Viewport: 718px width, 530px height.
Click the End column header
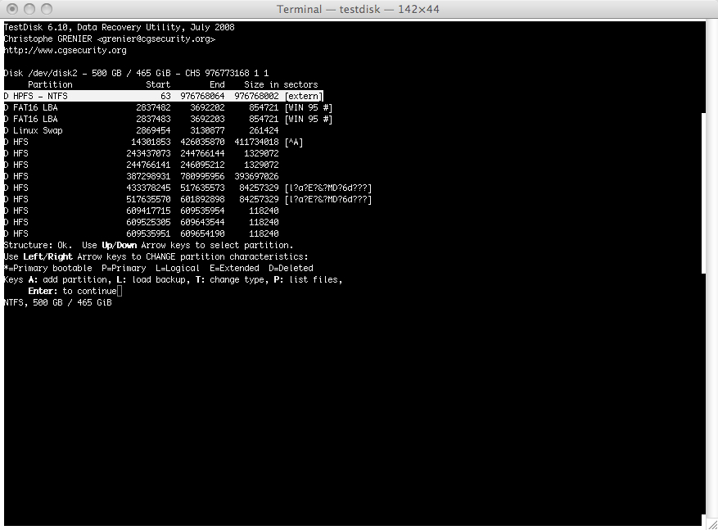pos(217,84)
